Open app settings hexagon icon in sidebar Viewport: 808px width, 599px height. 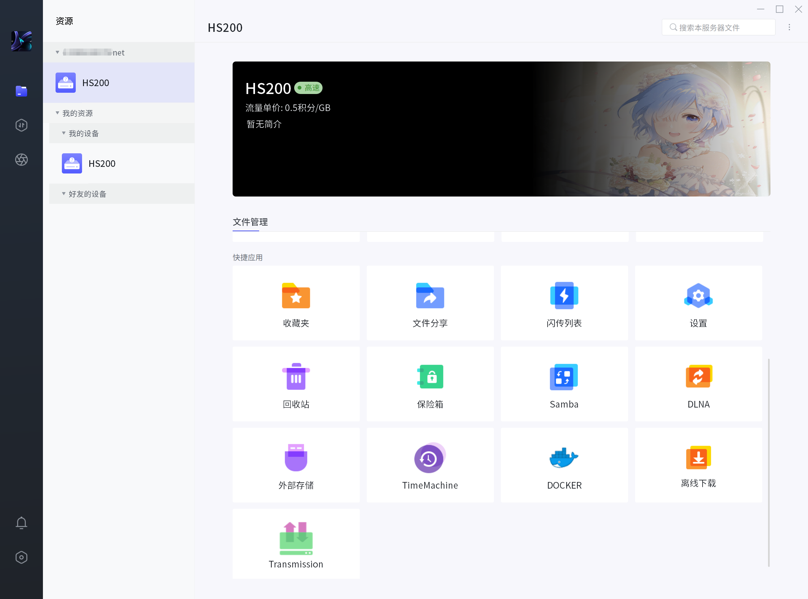21,557
